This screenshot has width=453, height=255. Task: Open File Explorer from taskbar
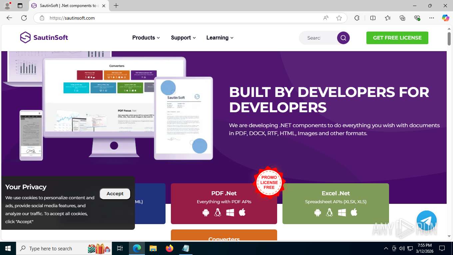pos(153,248)
